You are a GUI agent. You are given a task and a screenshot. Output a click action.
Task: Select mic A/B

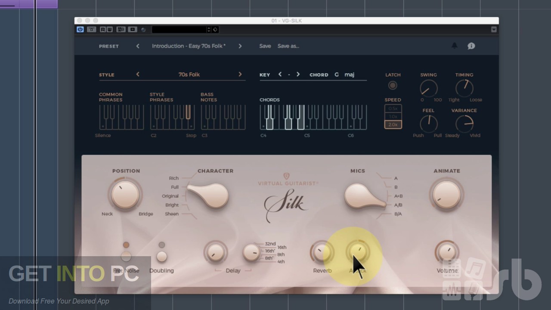(398, 205)
